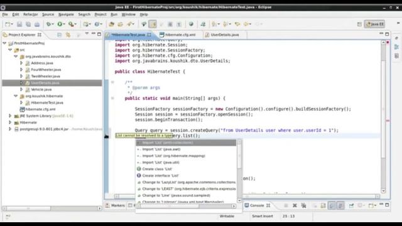Click the New file wizard icon
Viewport: 402px width, 226px height.
point(8,24)
